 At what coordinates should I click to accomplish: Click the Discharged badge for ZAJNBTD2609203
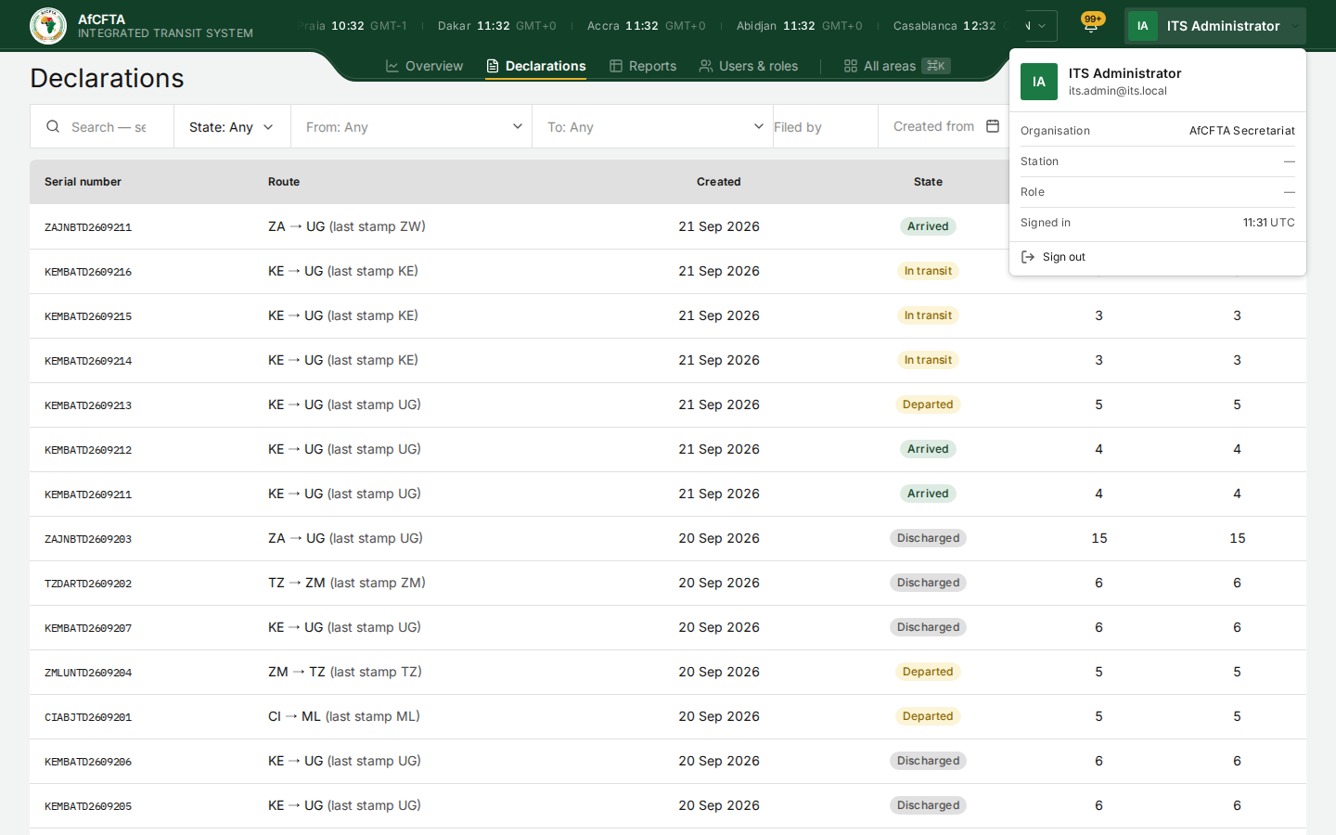tap(928, 538)
